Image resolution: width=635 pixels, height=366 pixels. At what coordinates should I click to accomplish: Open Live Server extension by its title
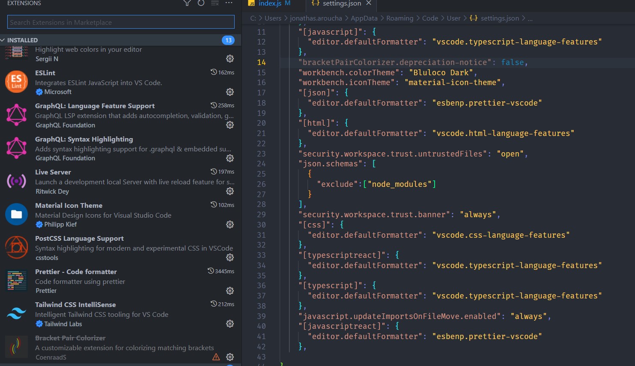tap(53, 172)
